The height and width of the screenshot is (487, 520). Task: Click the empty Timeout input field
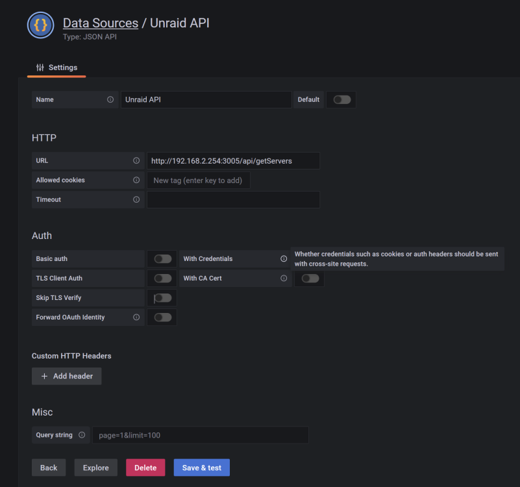tap(234, 199)
